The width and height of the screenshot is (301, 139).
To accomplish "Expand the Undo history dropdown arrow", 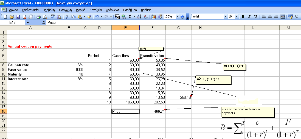I will tap(102, 17).
